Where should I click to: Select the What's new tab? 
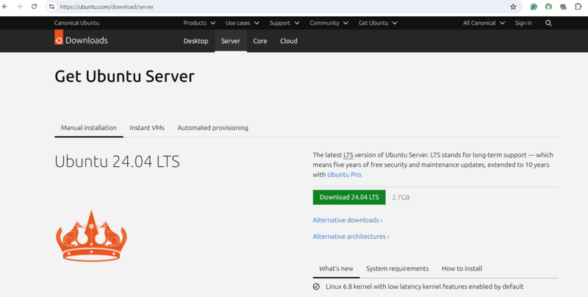click(336, 268)
